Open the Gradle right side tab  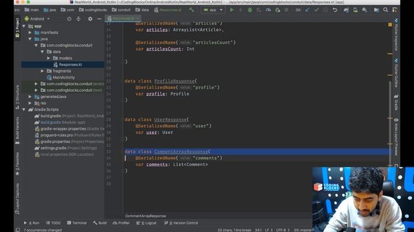pos(396,102)
